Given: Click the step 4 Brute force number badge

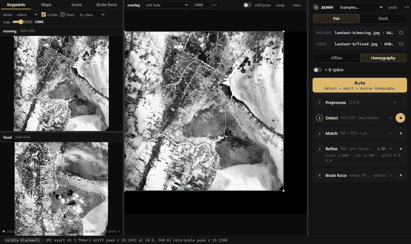Looking at the screenshot, I should click(x=319, y=175).
